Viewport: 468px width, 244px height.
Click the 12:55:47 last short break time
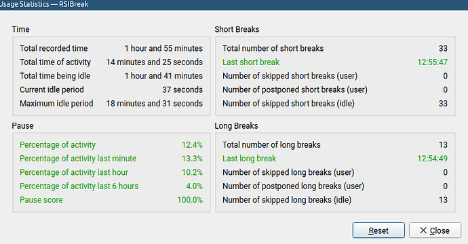coord(432,62)
